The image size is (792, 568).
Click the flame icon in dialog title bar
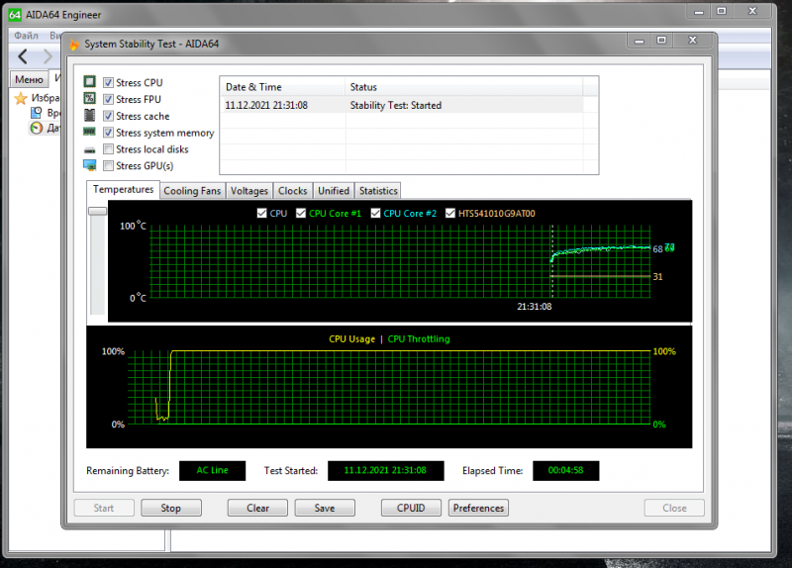(74, 44)
